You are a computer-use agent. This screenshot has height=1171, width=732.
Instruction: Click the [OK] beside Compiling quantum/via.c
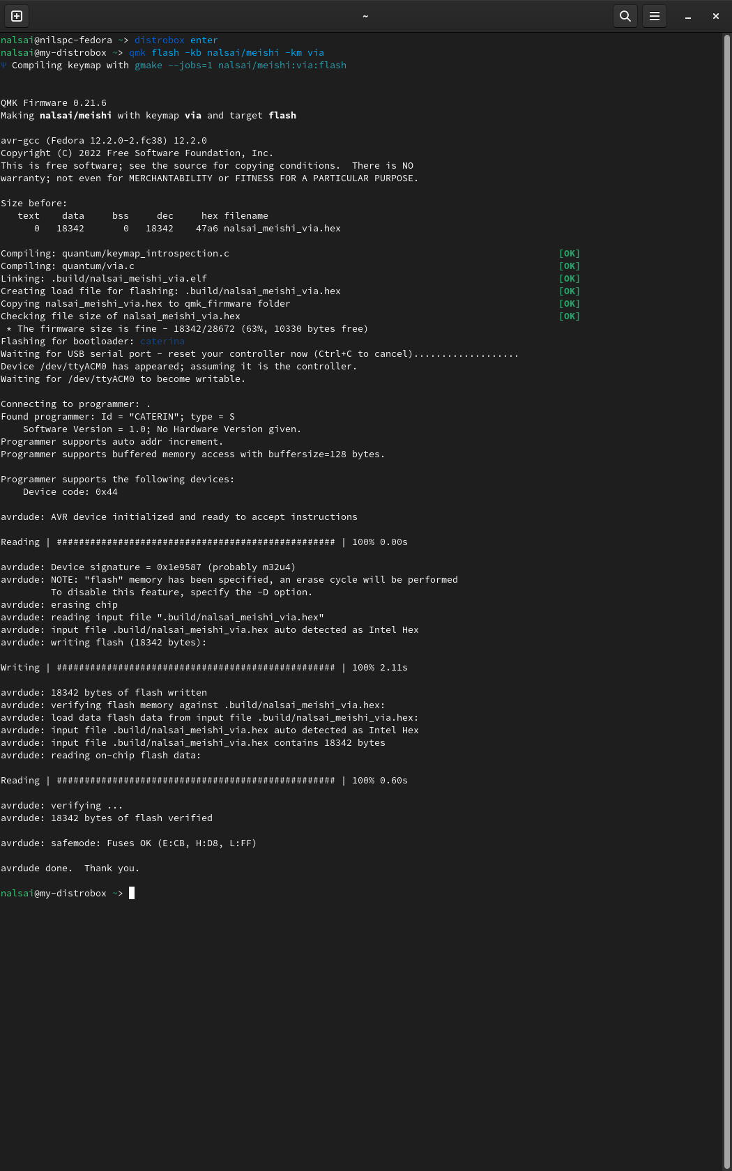(569, 266)
